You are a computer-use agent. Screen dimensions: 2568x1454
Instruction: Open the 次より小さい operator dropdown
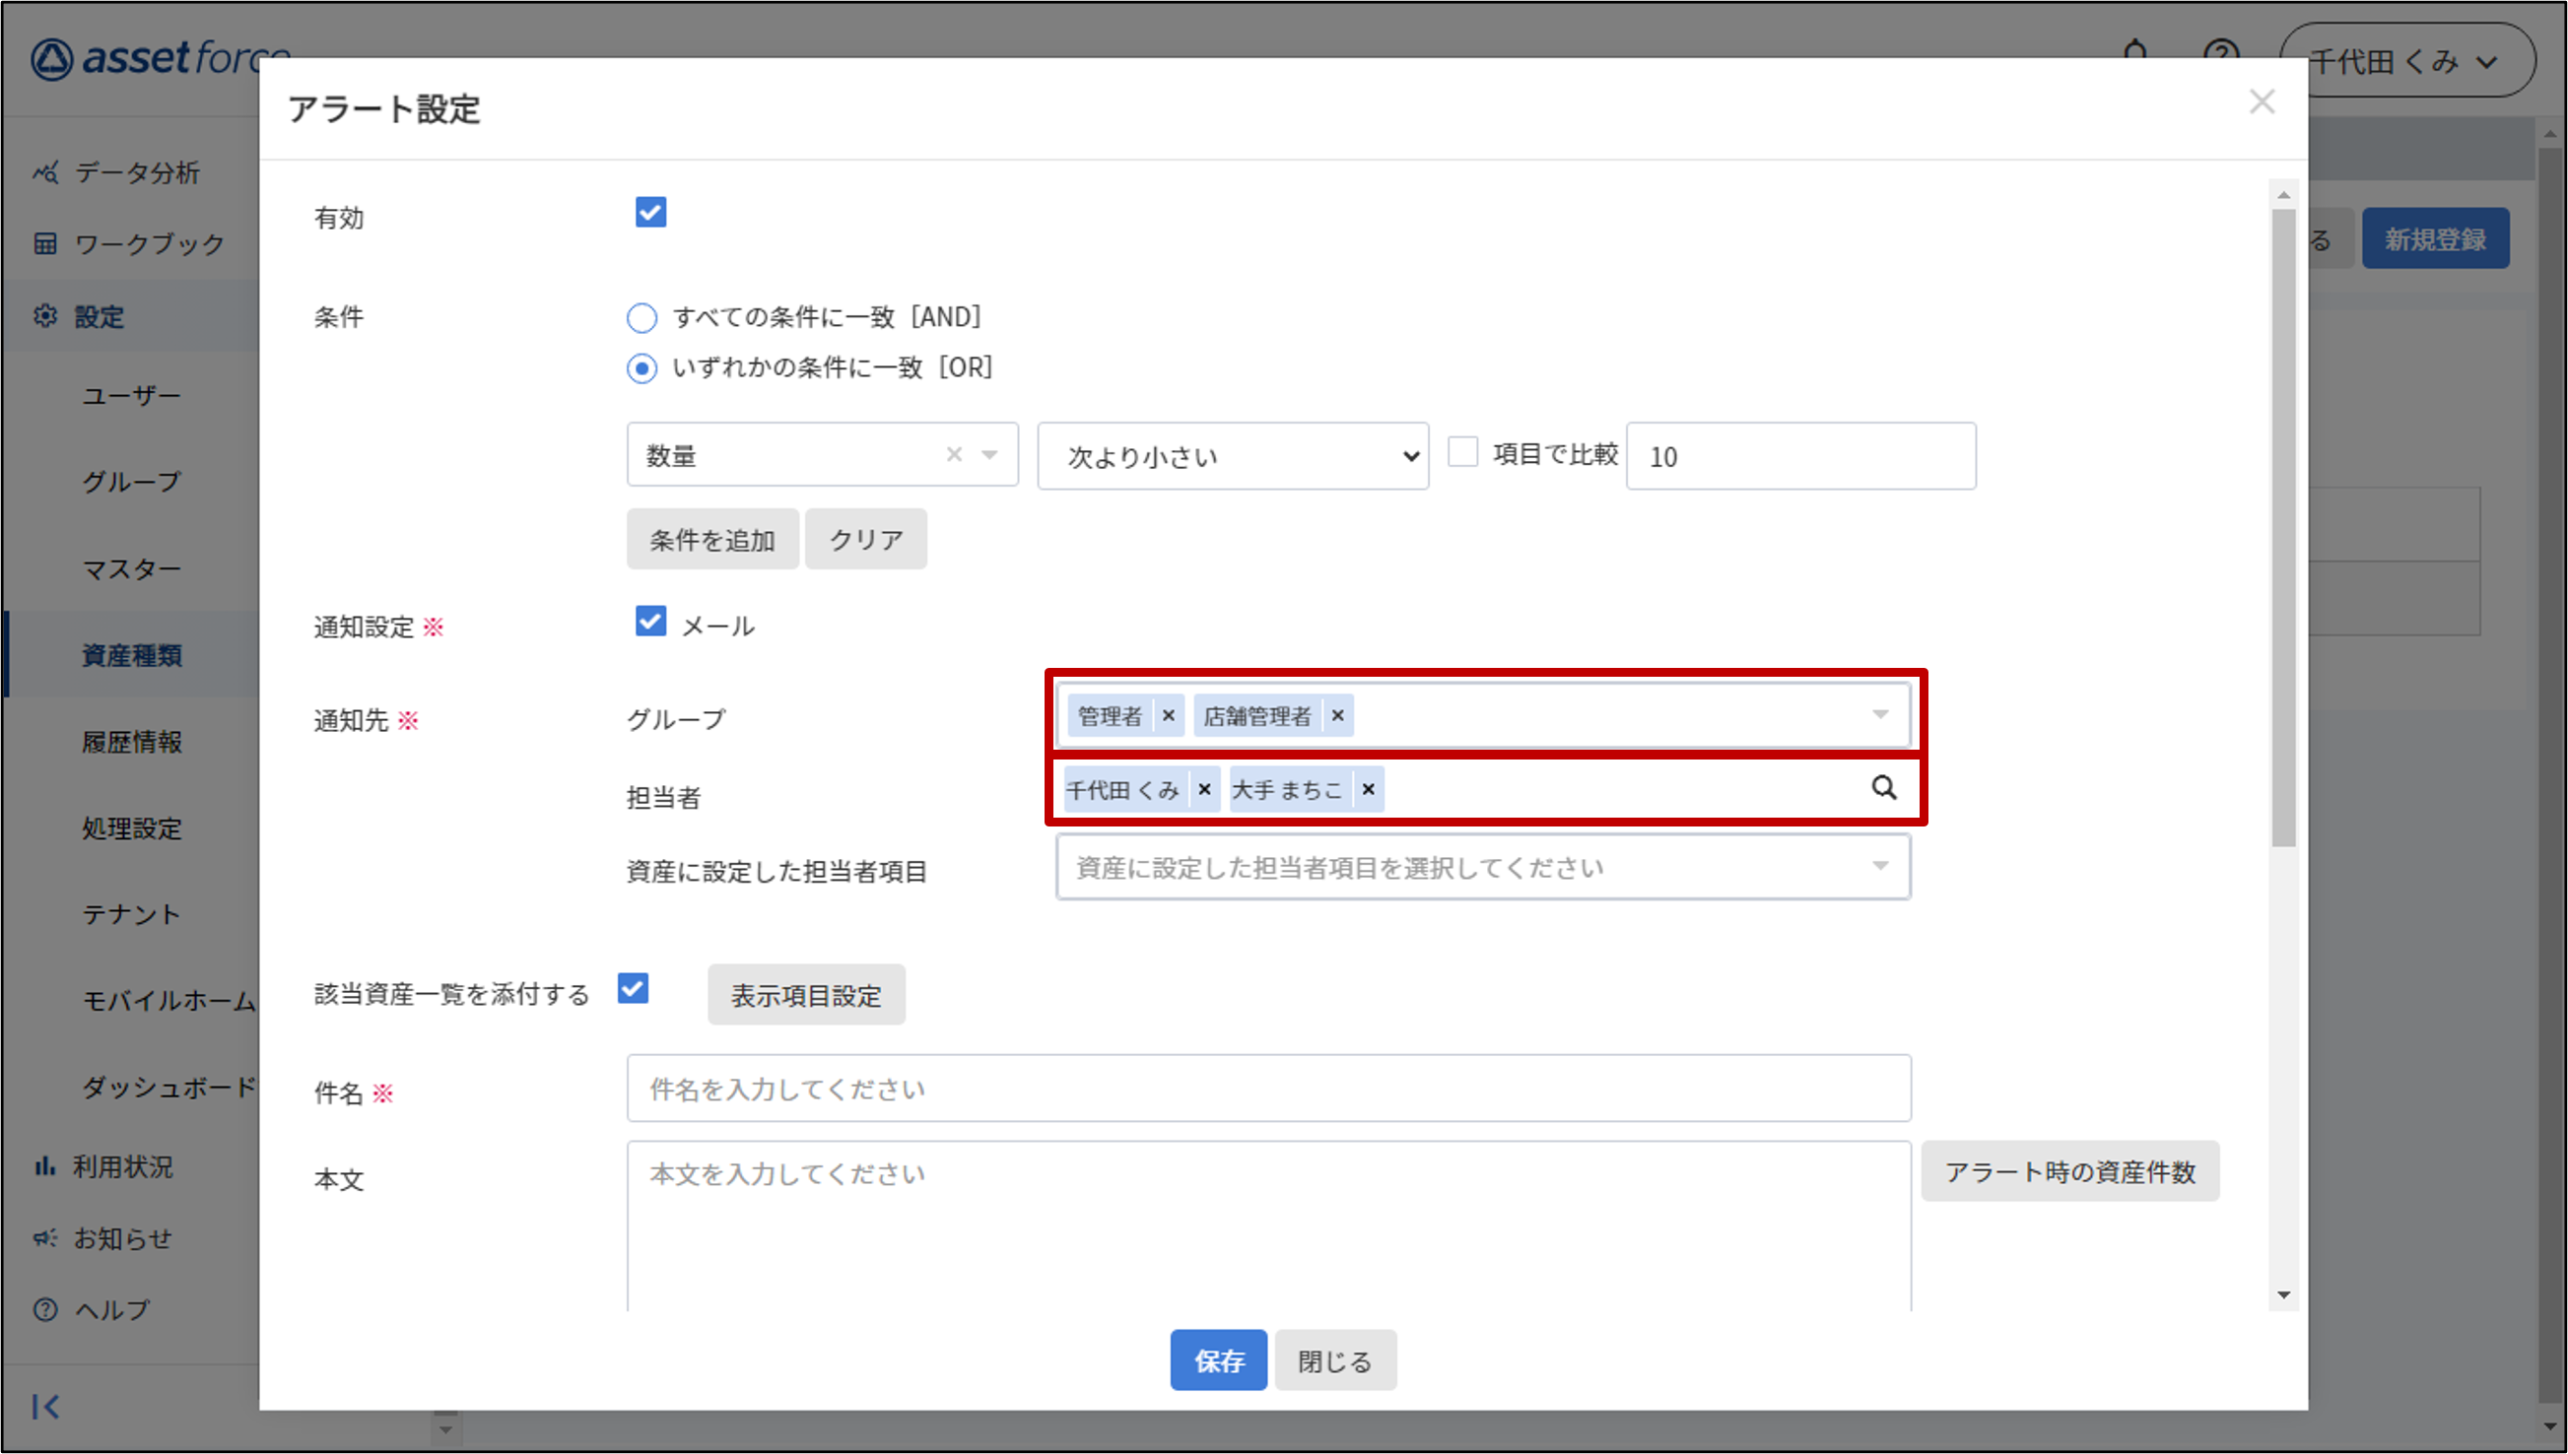coord(1232,456)
